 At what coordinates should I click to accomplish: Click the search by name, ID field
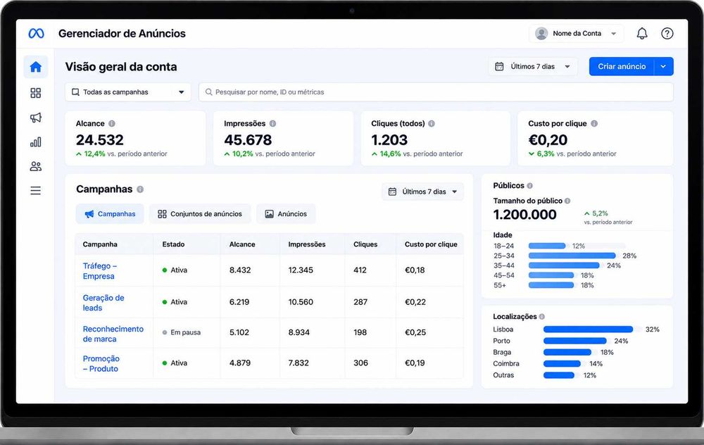(436, 92)
